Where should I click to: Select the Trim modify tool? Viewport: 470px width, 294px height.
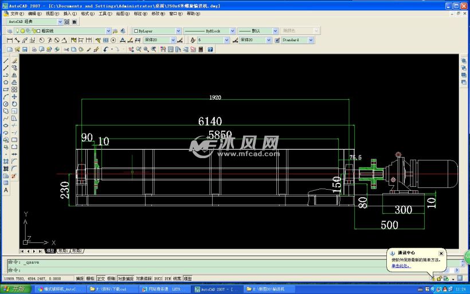pos(14,126)
